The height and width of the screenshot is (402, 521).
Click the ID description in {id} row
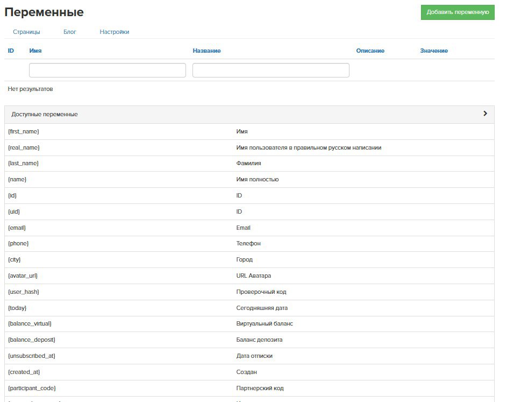click(239, 195)
